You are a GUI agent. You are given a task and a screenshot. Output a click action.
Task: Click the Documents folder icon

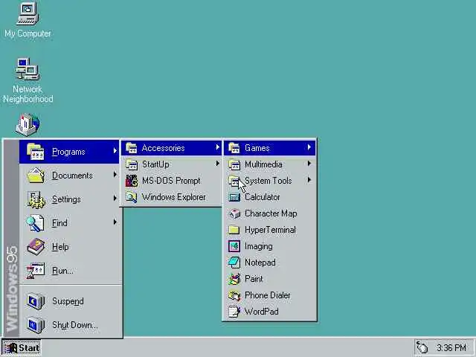pyautogui.click(x=36, y=176)
